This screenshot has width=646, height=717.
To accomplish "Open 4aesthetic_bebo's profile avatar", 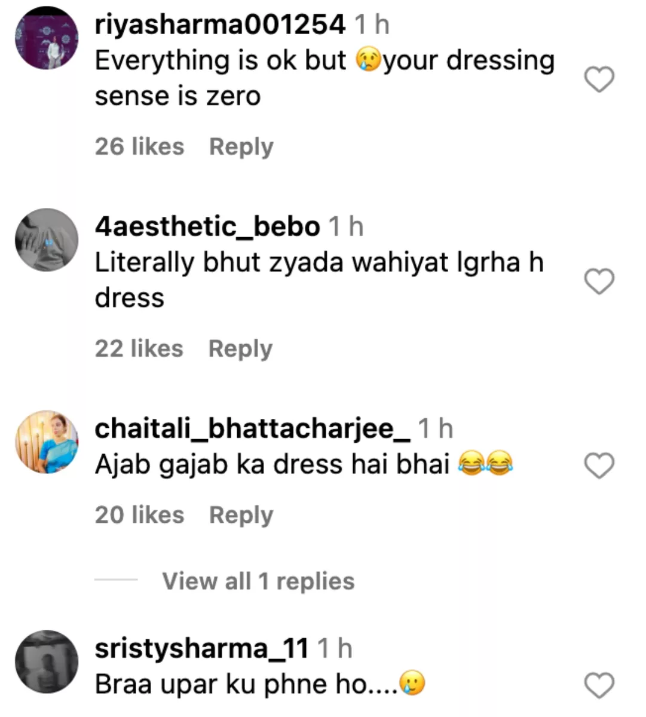I will 47,240.
